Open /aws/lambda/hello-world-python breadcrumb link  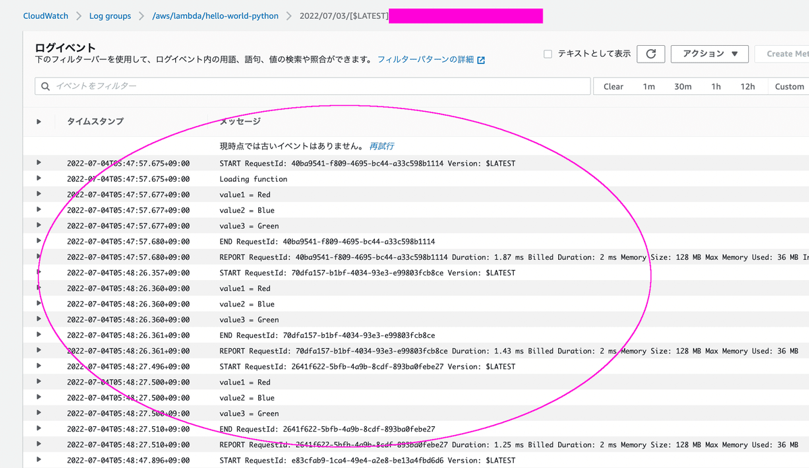click(216, 16)
